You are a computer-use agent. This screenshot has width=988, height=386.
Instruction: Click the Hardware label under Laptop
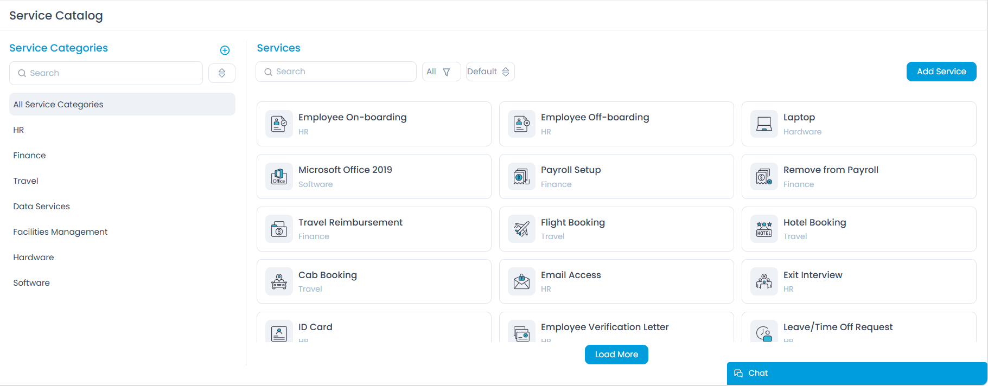[x=802, y=132]
